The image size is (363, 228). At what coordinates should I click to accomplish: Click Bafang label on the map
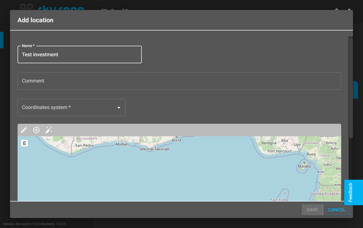[331, 143]
